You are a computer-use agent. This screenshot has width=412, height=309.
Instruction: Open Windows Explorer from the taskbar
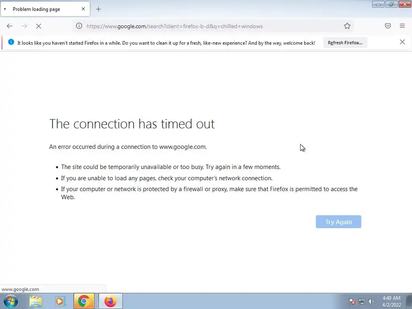[x=36, y=301]
